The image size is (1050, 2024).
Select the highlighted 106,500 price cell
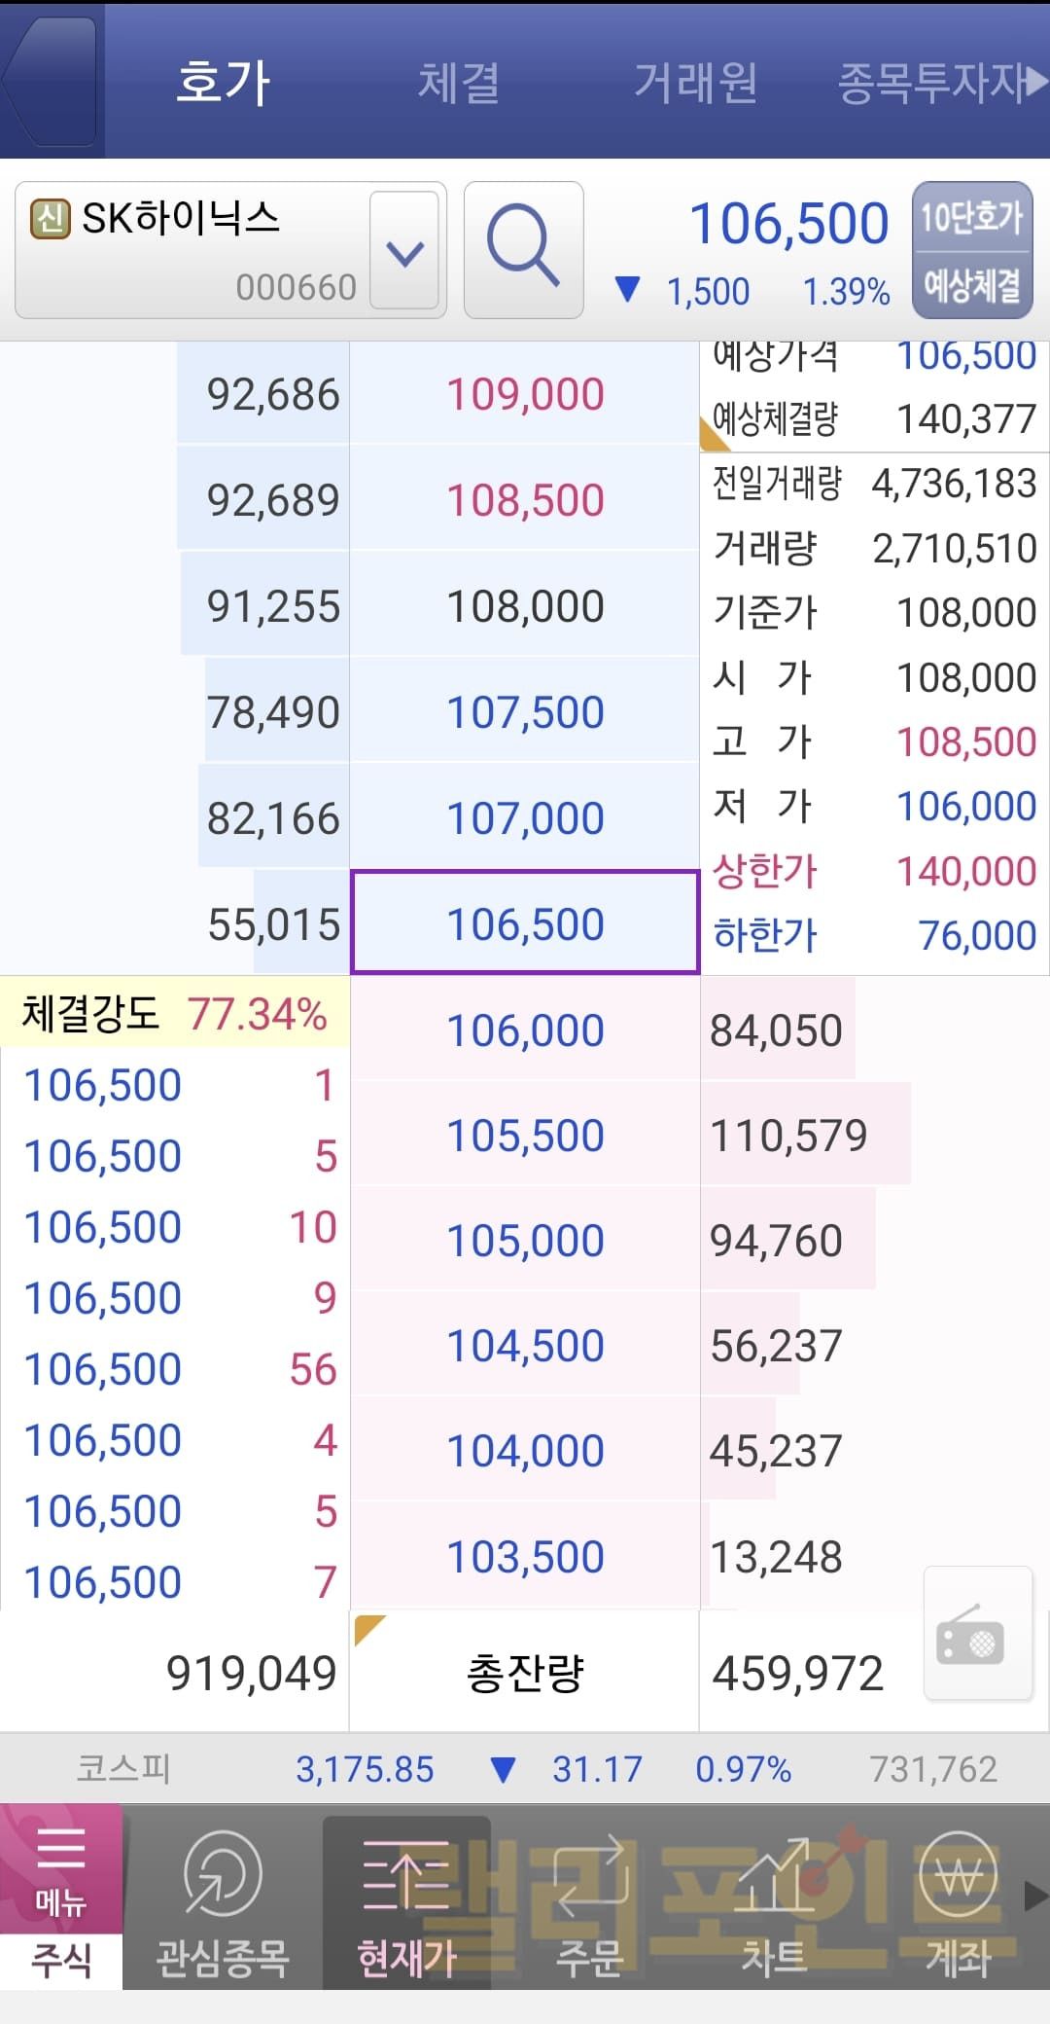click(525, 922)
